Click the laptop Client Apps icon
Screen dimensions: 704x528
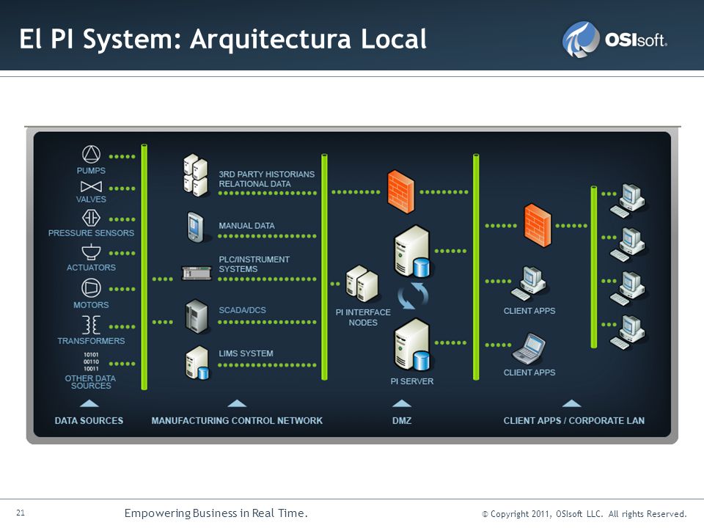pos(529,348)
